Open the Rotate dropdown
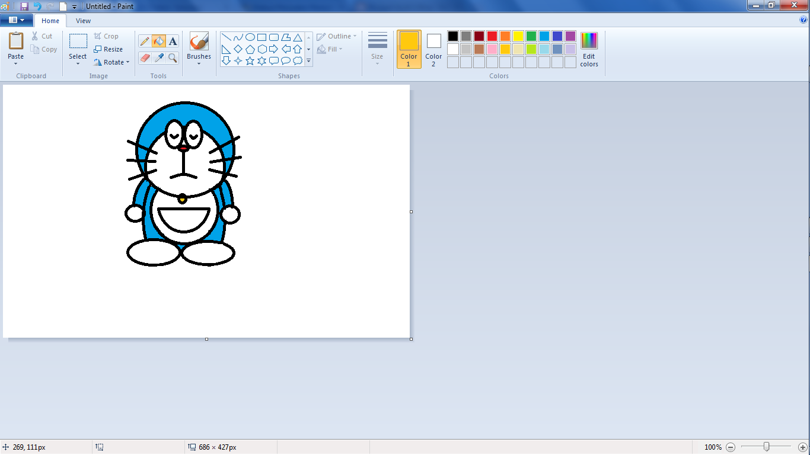Viewport: 810px width, 455px height. 111,62
